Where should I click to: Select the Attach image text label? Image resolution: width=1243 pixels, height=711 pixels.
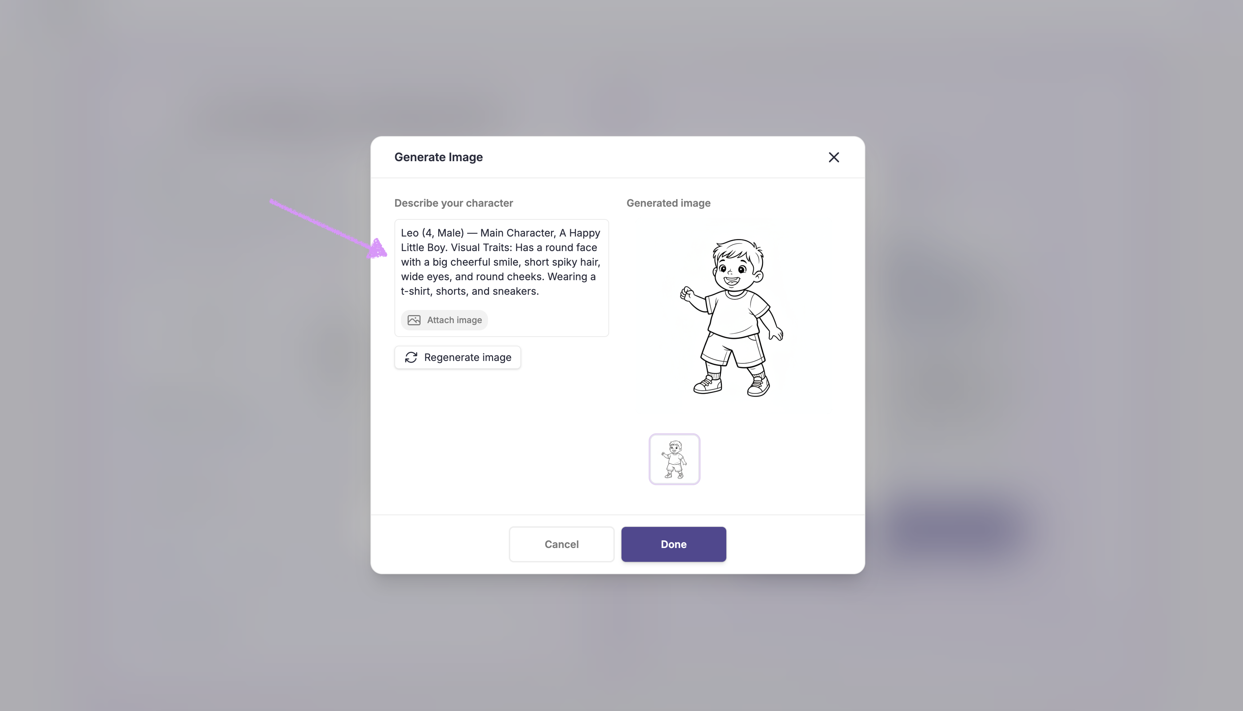pyautogui.click(x=454, y=320)
